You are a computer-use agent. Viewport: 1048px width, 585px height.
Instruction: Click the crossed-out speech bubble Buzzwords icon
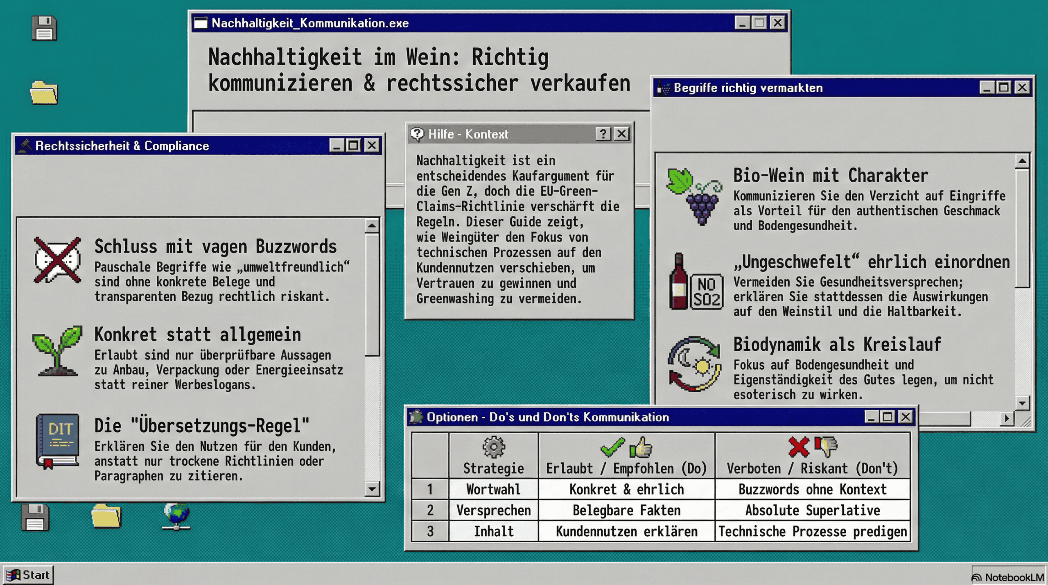coord(57,260)
